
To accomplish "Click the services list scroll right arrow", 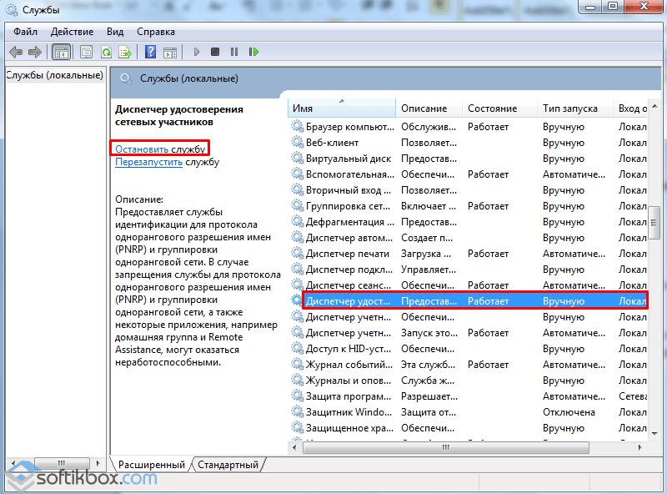I will (x=639, y=447).
